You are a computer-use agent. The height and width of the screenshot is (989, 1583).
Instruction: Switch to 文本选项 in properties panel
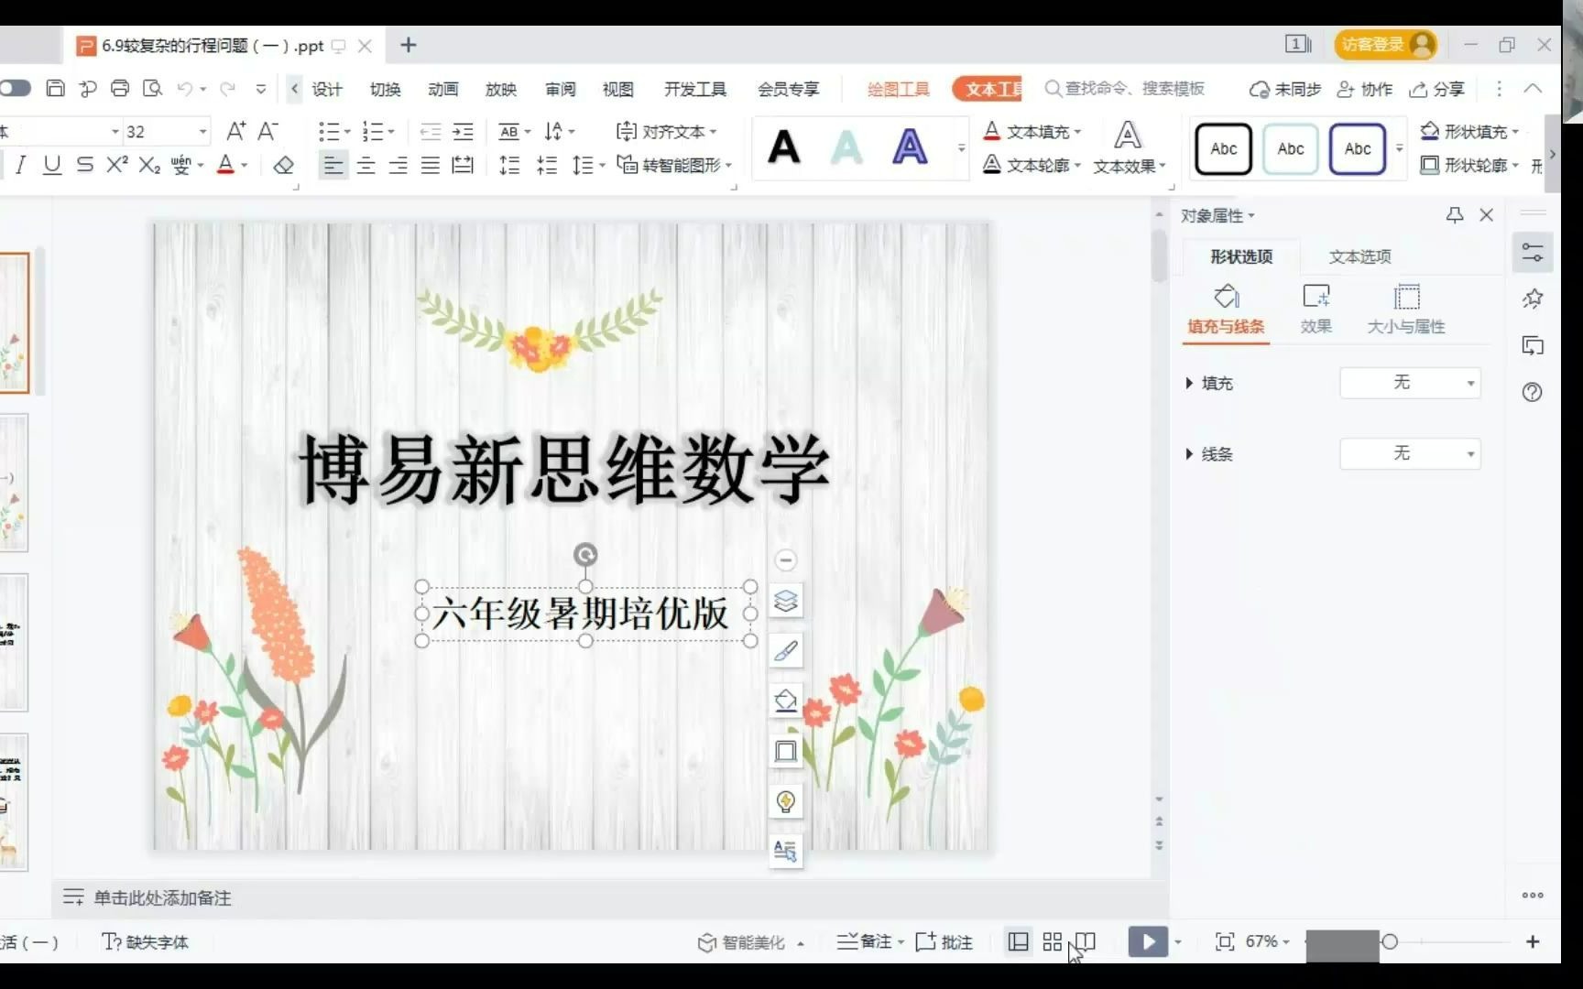tap(1359, 257)
